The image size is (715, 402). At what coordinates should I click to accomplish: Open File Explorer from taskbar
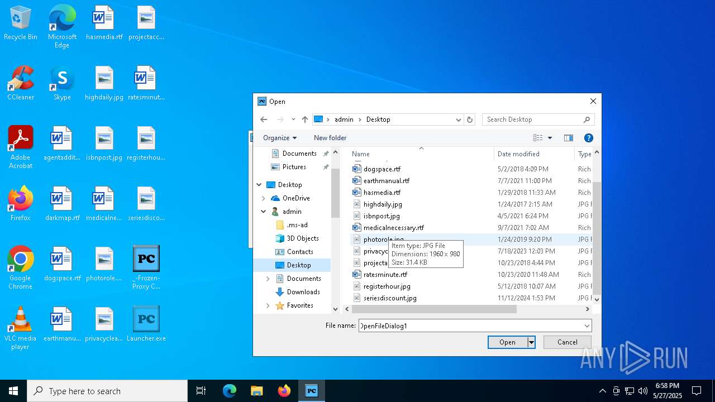(x=257, y=391)
